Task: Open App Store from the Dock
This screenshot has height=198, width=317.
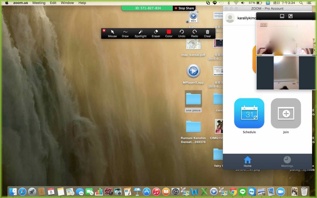Action: (146, 192)
